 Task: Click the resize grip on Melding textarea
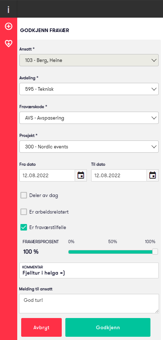[x=157, y=311]
